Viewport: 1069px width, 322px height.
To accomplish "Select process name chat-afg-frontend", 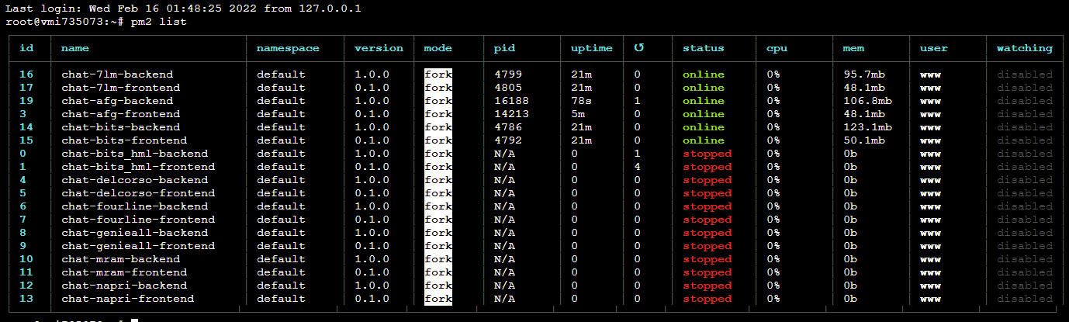I will [120, 114].
